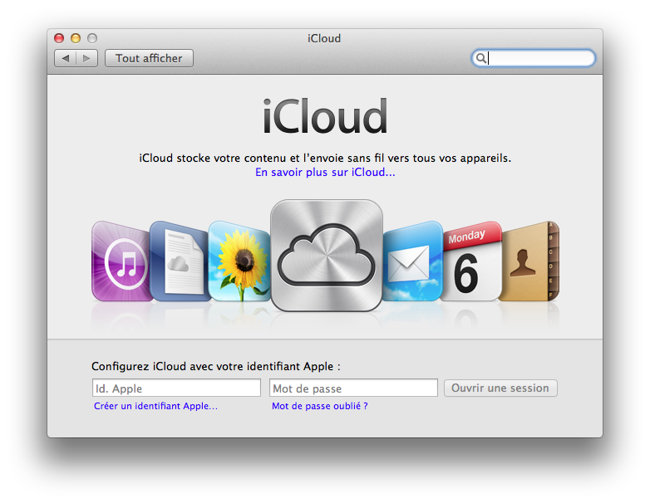This screenshot has height=503, width=650.
Task: Click the Documents in the Cloud icon
Action: click(180, 261)
